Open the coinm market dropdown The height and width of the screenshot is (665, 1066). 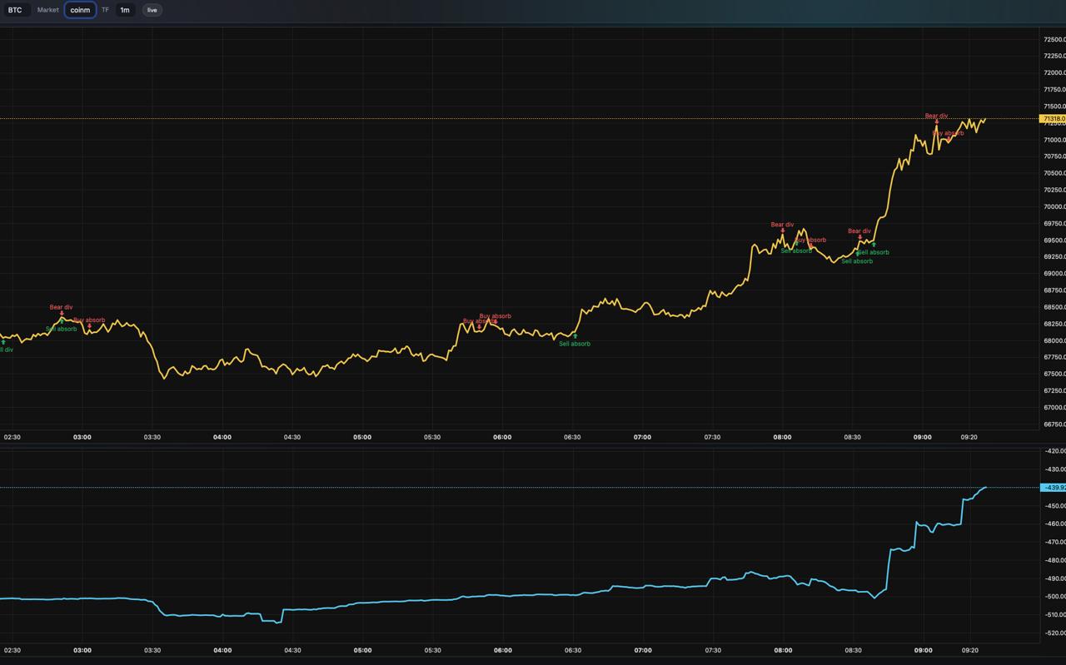80,10
